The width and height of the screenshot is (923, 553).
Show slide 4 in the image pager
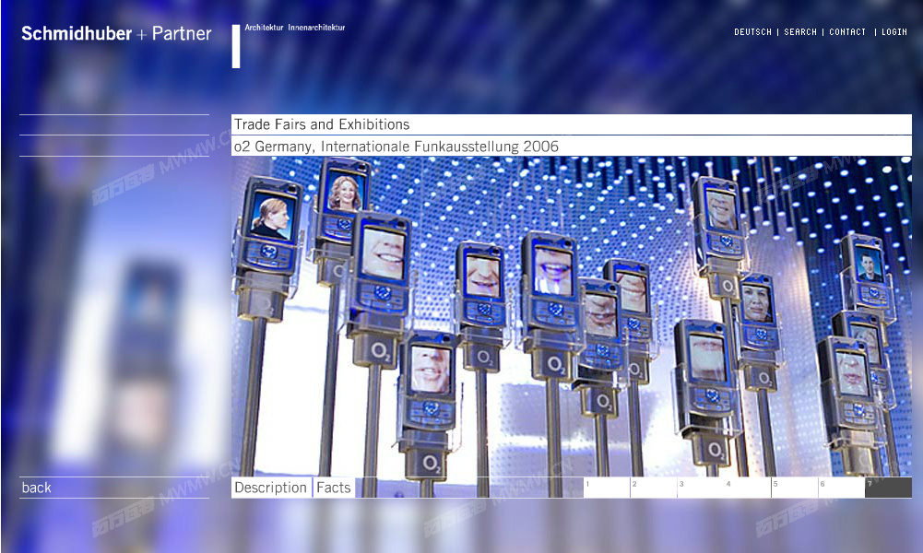click(748, 488)
